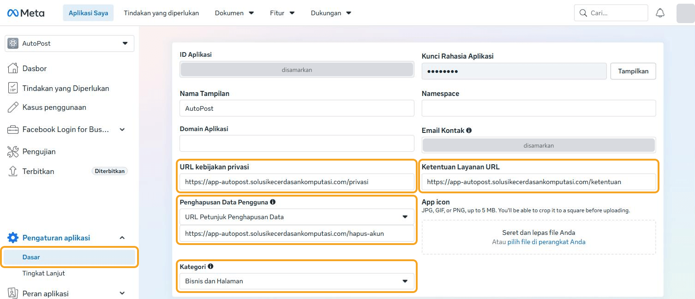This screenshot has width=695, height=299.
Task: Select Tingkat Lanjut settings
Action: pos(44,273)
